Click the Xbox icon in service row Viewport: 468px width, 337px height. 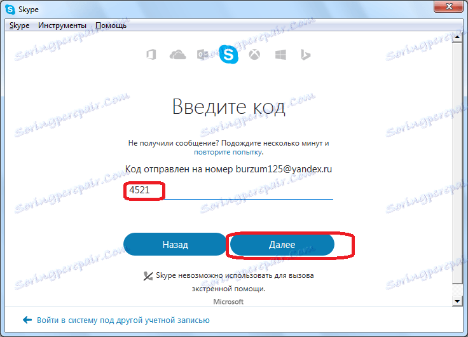254,55
